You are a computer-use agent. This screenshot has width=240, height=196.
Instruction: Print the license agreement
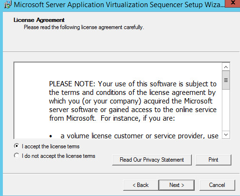pos(213,160)
